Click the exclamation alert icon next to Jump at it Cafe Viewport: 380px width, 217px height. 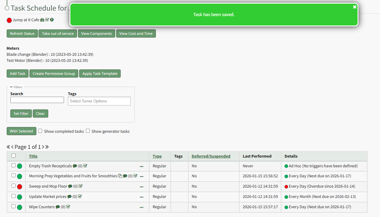point(52,20)
